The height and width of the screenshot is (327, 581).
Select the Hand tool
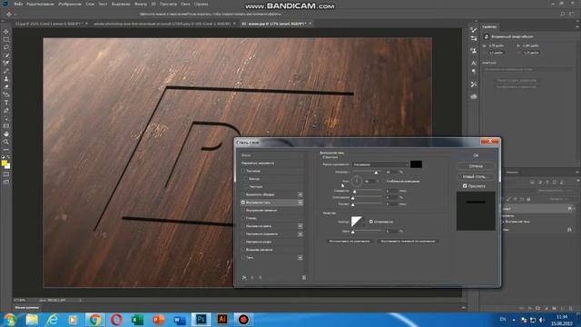[6, 134]
